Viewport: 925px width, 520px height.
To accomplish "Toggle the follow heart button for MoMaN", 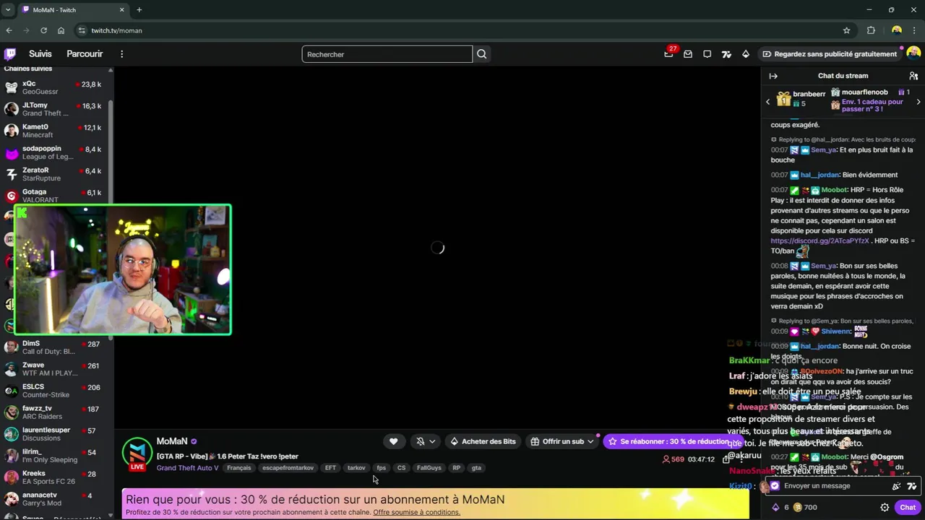I will click(393, 441).
